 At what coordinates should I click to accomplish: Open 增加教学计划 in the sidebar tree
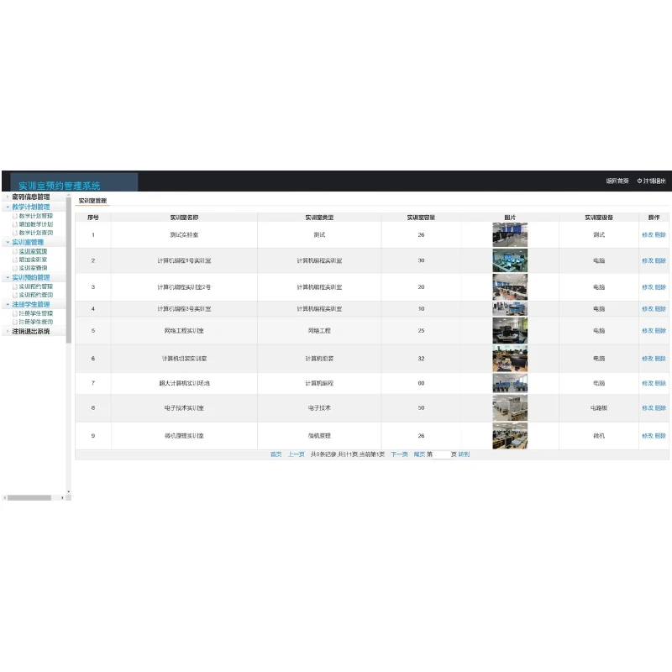pos(36,224)
